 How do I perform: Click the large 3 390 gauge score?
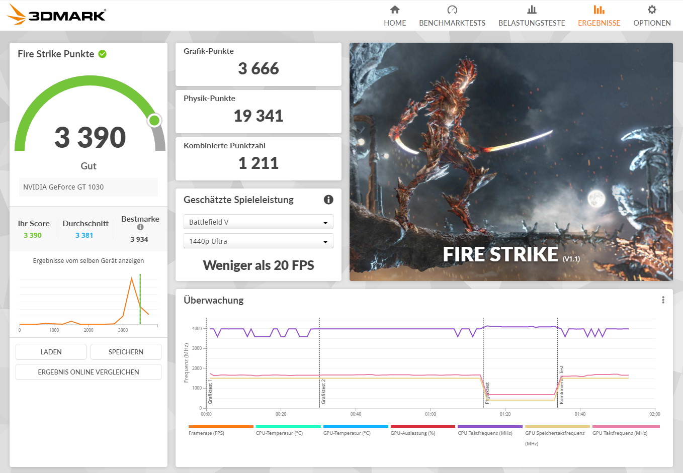tap(90, 137)
